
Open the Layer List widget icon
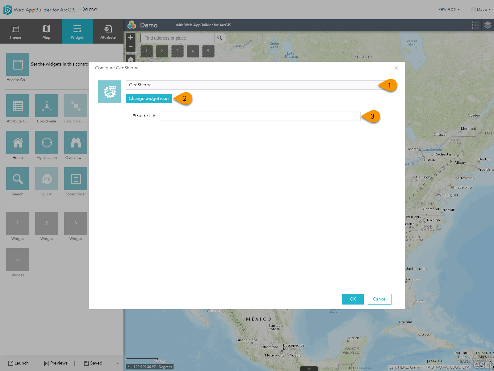pos(488,25)
